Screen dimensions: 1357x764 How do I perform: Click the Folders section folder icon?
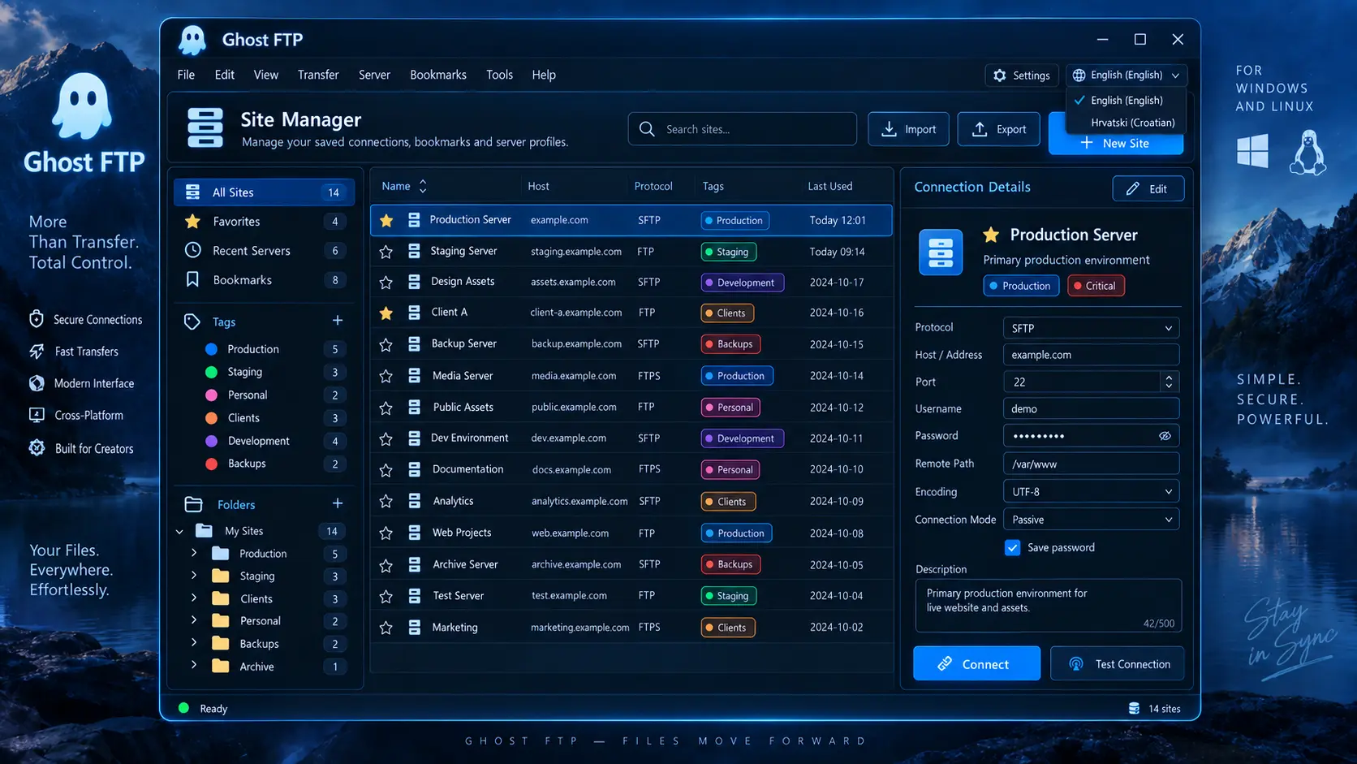193,504
